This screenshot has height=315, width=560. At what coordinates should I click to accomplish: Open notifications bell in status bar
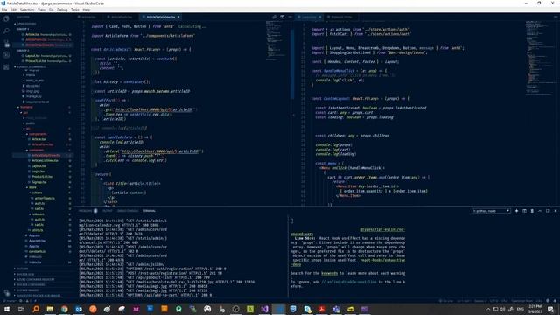click(555, 301)
